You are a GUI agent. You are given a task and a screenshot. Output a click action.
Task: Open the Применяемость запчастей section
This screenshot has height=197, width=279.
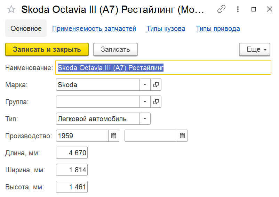click(x=94, y=28)
